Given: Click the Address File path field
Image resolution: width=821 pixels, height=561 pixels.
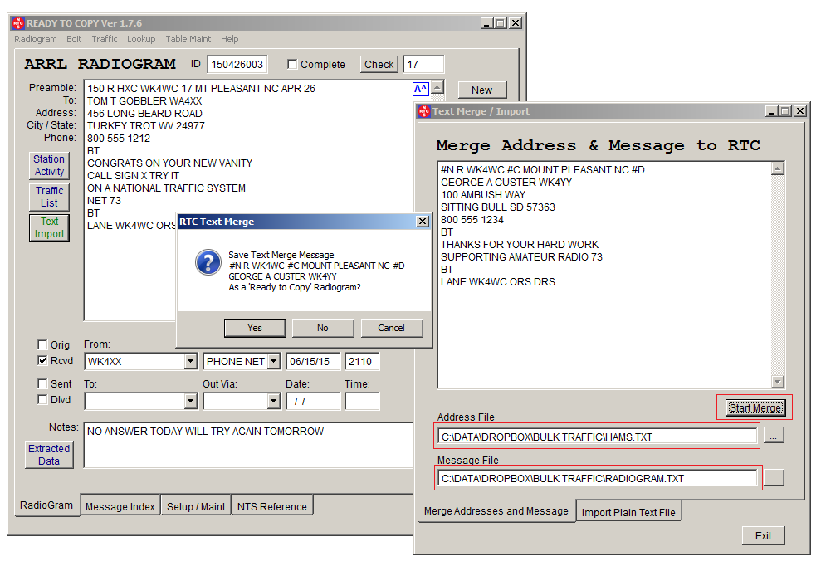Looking at the screenshot, I should click(x=598, y=437).
